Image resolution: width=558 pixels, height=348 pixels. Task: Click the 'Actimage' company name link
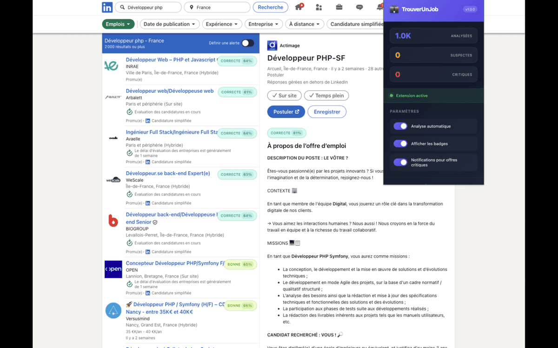[x=290, y=45]
